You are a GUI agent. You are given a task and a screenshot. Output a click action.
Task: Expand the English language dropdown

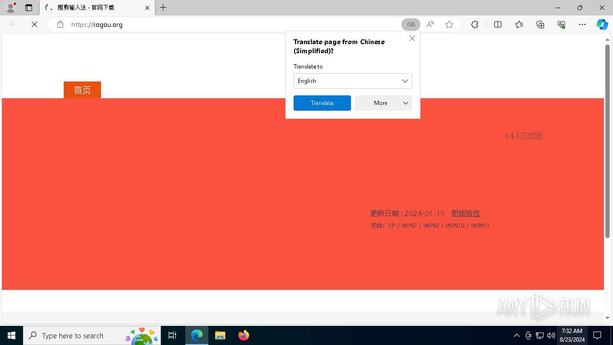point(353,81)
